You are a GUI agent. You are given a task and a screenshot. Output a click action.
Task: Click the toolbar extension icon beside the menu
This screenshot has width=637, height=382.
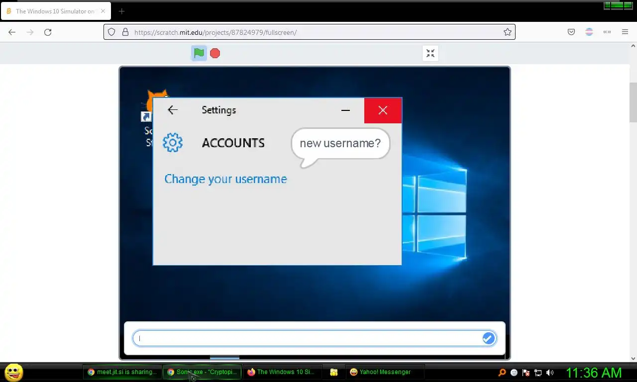[x=607, y=32]
